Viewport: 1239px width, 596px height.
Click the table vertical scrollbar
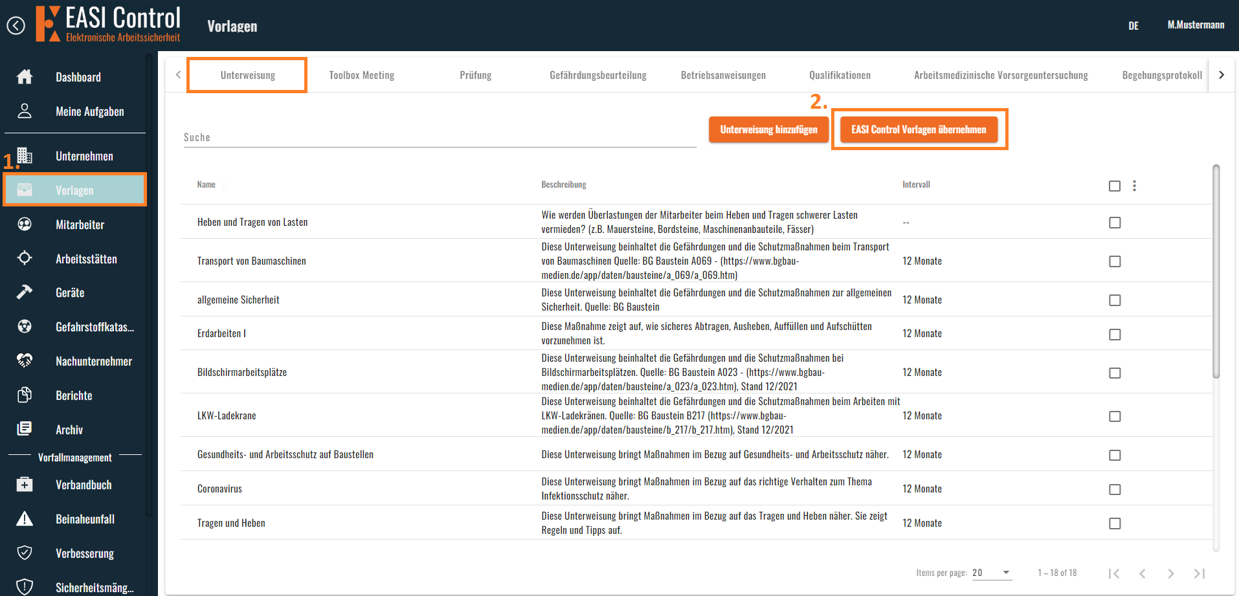tap(1216, 271)
